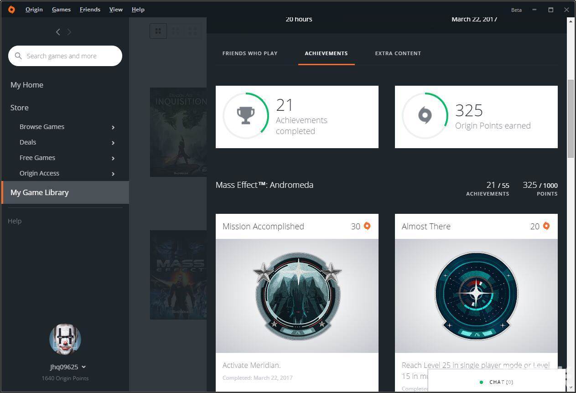
Task: Expand the Origin Access submenu
Action: 113,174
